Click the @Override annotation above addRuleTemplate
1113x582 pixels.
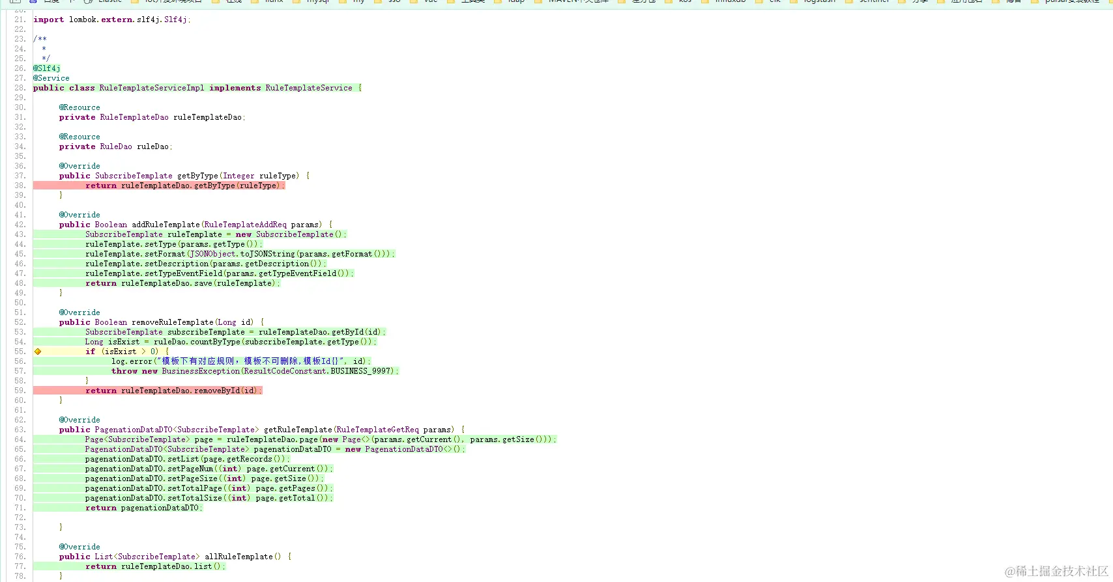point(79,215)
